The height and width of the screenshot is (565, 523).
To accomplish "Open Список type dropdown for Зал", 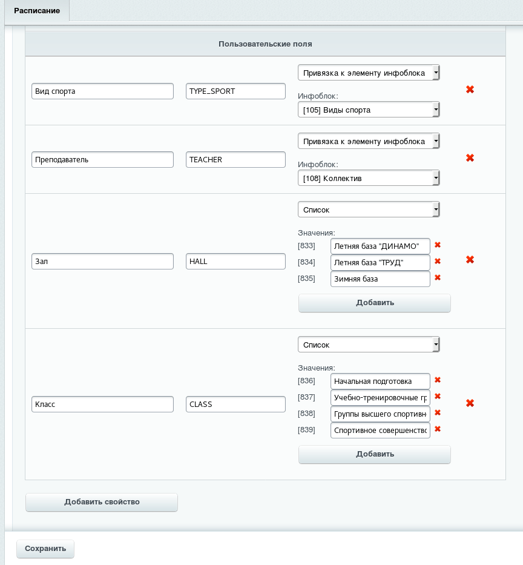I will click(x=369, y=210).
